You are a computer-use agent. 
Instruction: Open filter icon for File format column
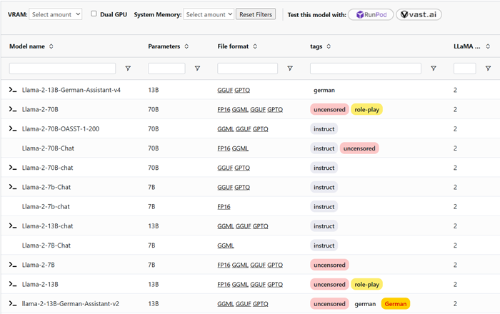pos(290,69)
